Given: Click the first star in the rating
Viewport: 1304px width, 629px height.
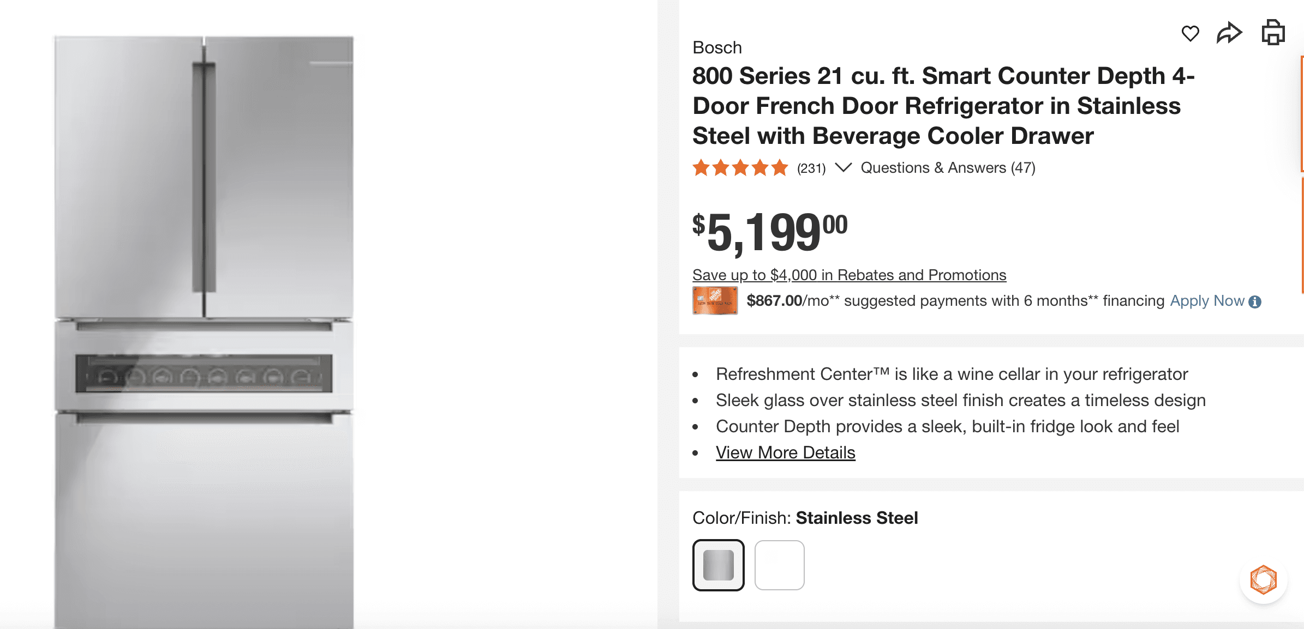Looking at the screenshot, I should 700,168.
